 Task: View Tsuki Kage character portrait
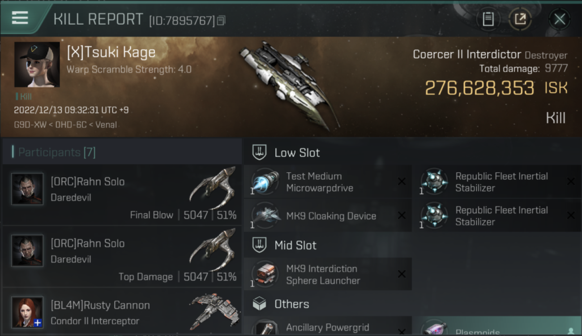point(37,65)
